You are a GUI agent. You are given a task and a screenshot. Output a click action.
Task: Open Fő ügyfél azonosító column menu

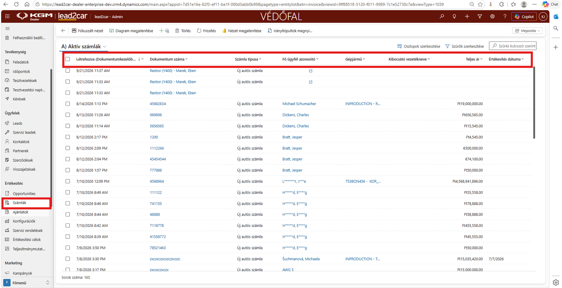[x=300, y=59]
